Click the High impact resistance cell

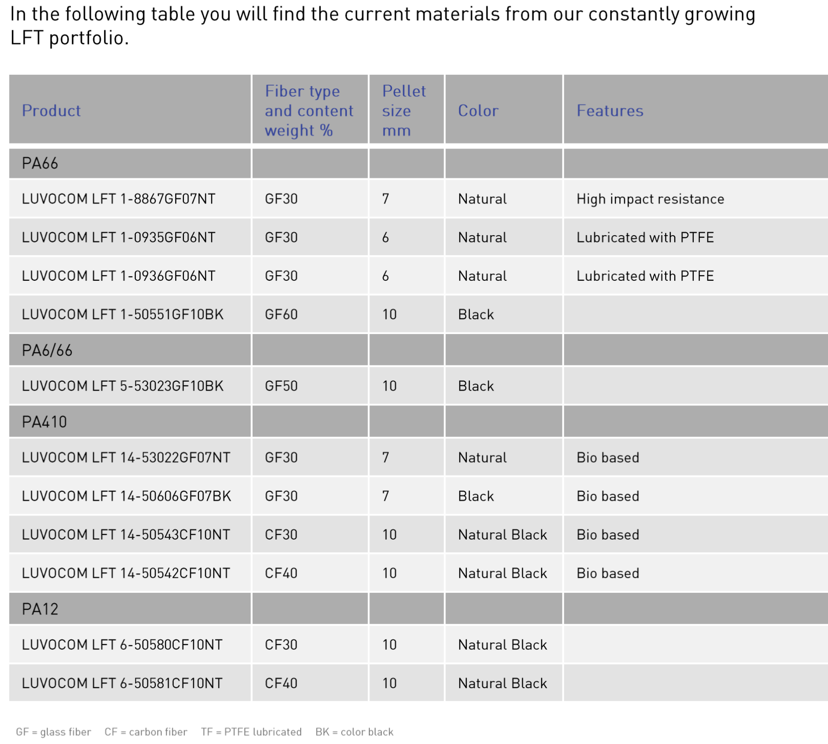click(650, 199)
